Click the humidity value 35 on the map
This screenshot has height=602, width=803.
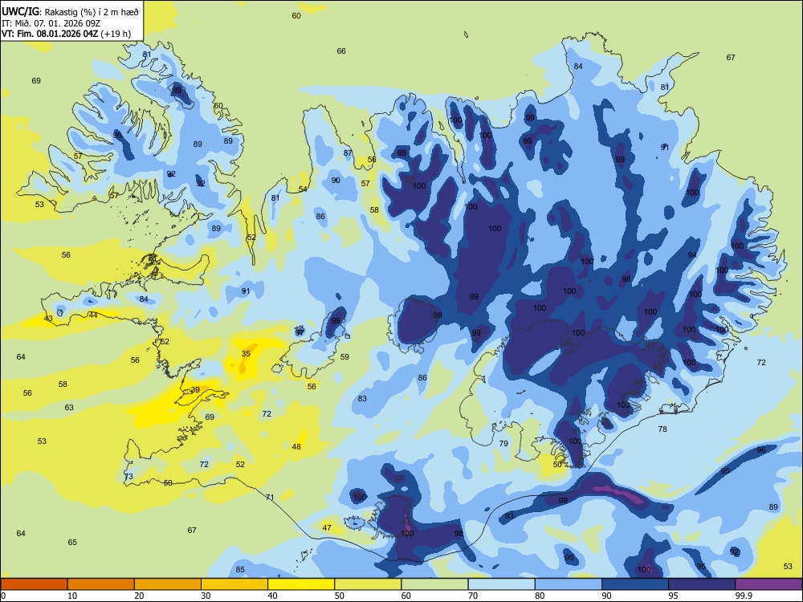(246, 354)
